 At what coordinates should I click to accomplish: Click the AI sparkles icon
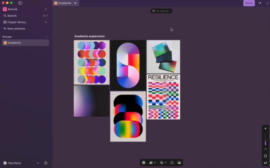[260, 3]
